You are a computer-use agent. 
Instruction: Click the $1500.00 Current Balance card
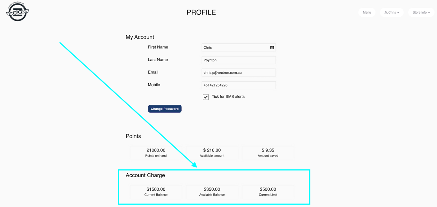point(156,192)
